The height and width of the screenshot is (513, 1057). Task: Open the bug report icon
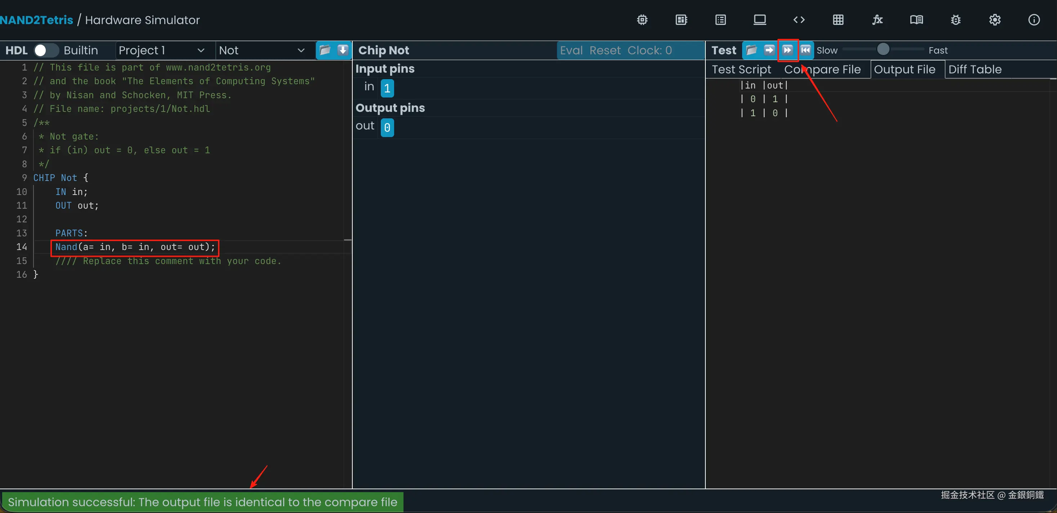pos(955,20)
